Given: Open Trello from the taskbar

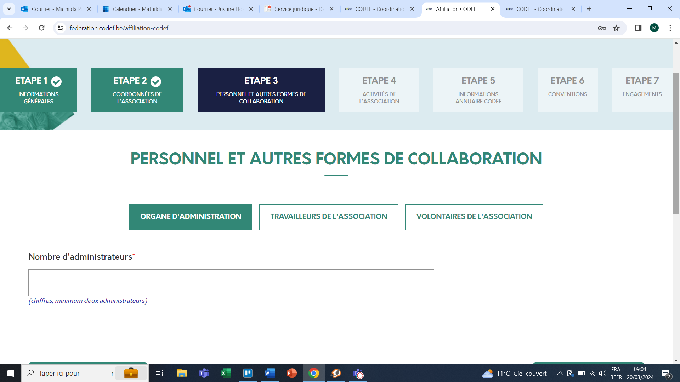Looking at the screenshot, I should 248,373.
